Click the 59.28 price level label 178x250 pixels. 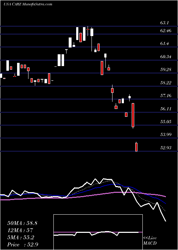(166, 70)
